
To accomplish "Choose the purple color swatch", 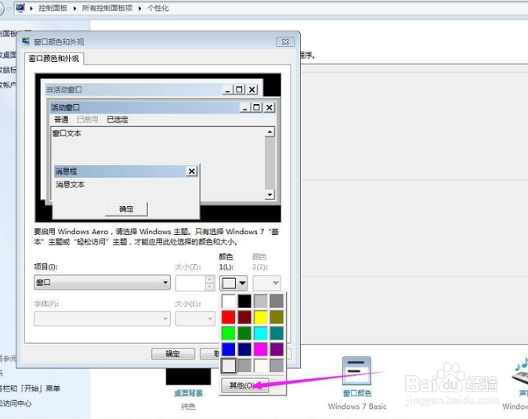I will point(277,349).
